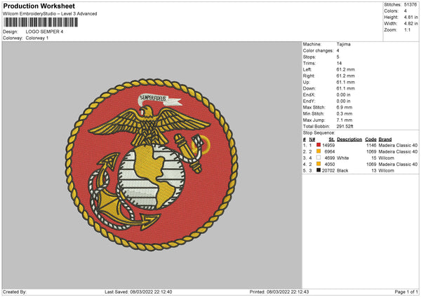The height and width of the screenshot is (297, 421).
Task: Click the "EndX:" label
Action: click(x=309, y=95)
